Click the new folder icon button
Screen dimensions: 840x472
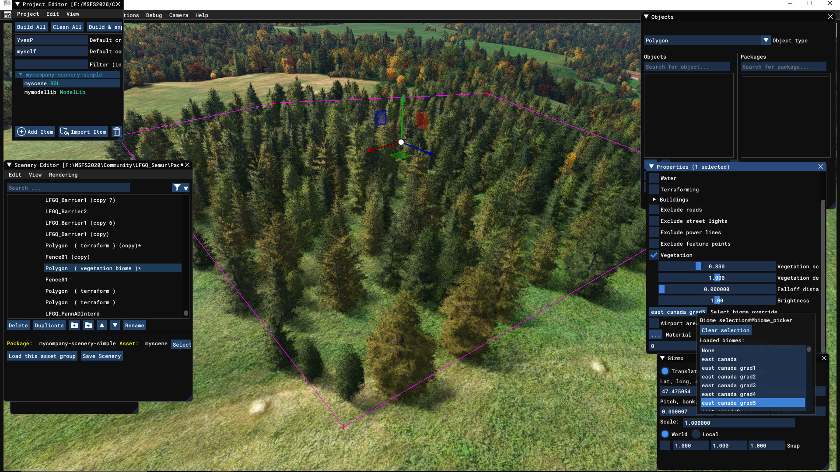pyautogui.click(x=74, y=325)
